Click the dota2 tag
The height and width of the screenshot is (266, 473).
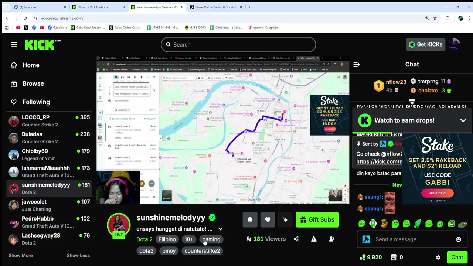[146, 251]
